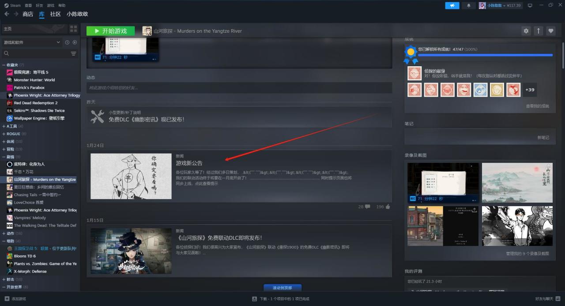
Task: Select Bloons TD 6 in library
Action: [x=25, y=256]
